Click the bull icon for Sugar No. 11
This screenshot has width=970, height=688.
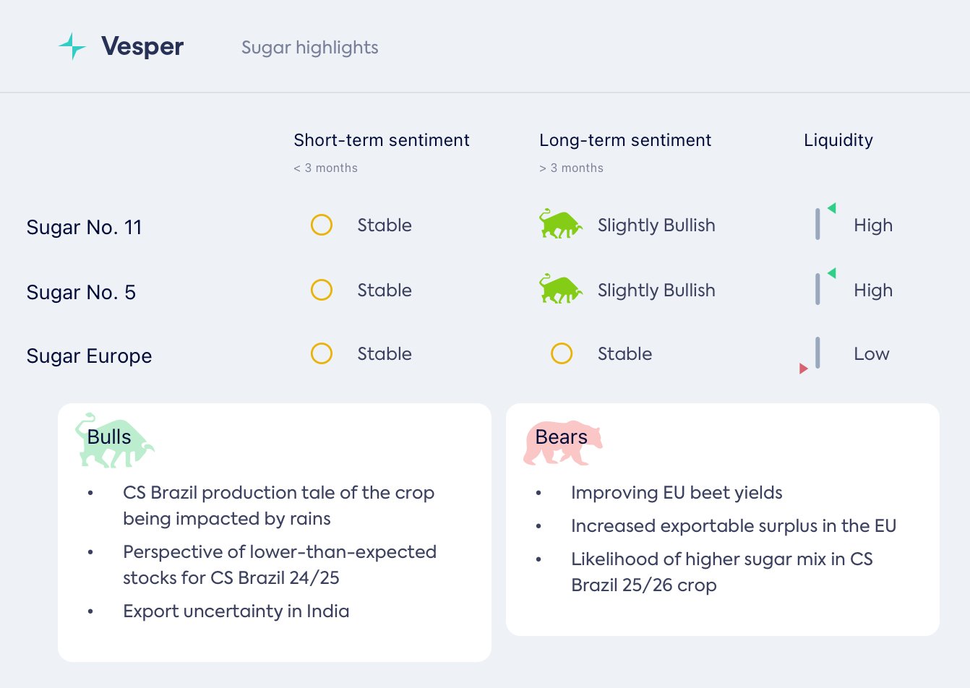[x=560, y=224]
